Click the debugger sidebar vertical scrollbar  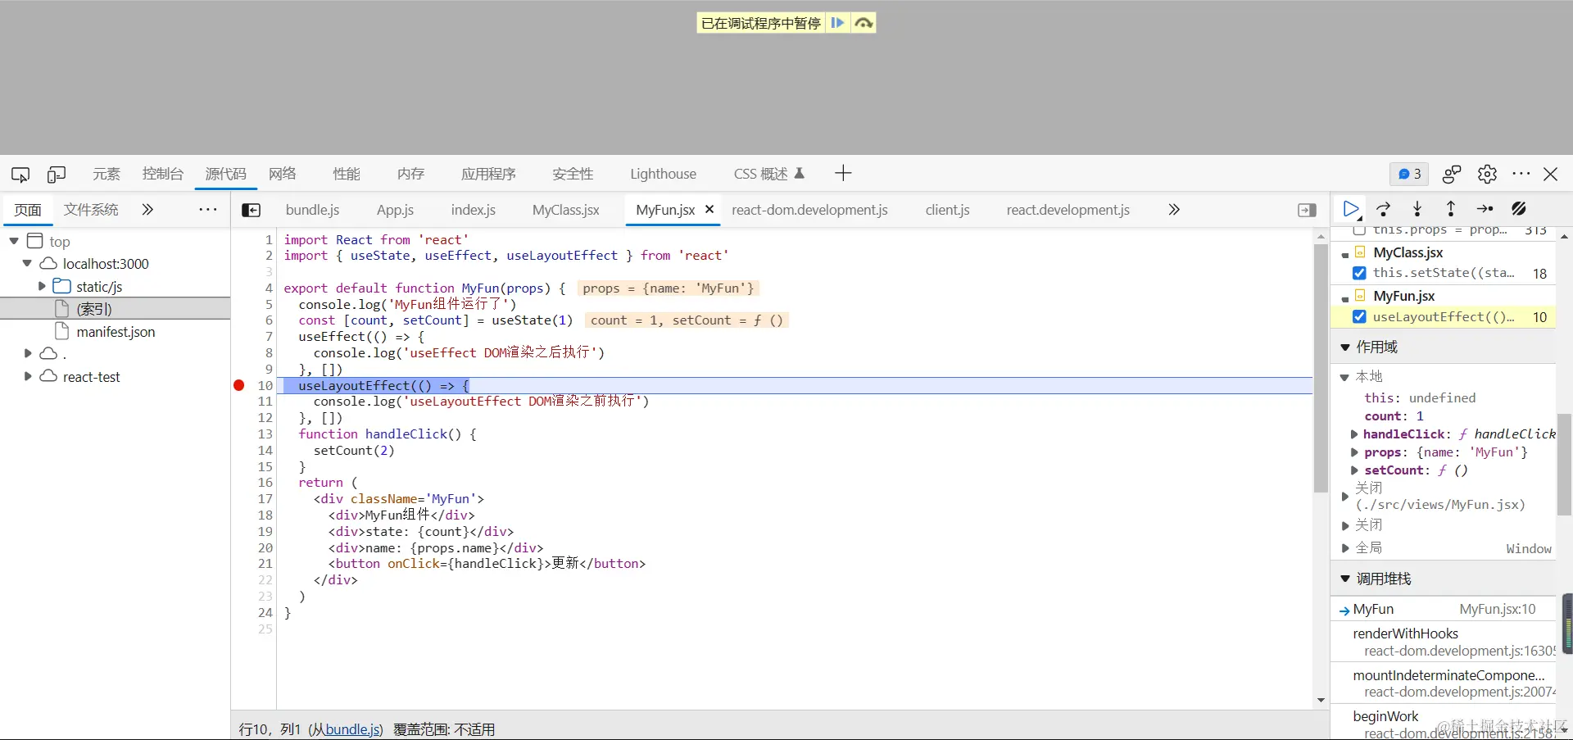click(1564, 464)
